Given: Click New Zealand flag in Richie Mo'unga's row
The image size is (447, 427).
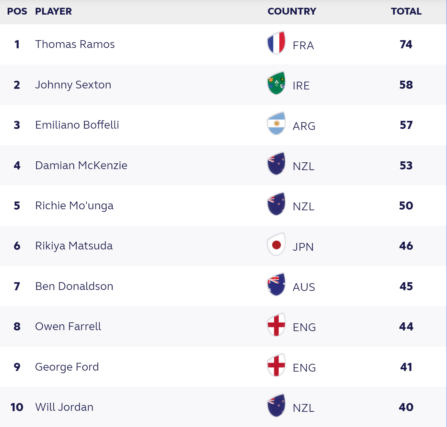Looking at the screenshot, I should point(276,204).
